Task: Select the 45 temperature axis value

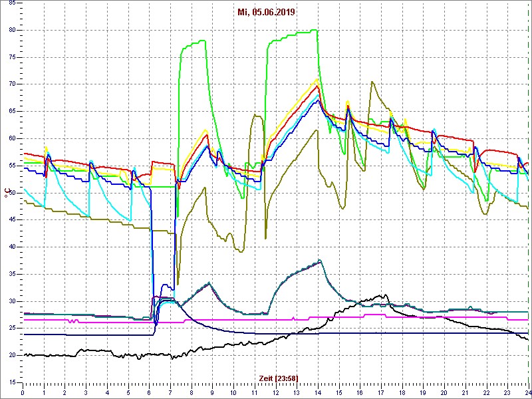Action: (11, 220)
